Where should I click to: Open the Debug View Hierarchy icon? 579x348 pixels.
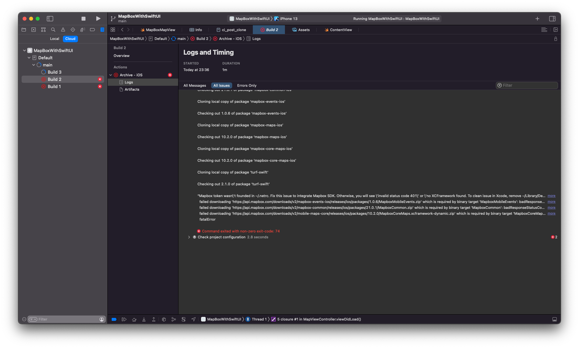[x=164, y=319]
